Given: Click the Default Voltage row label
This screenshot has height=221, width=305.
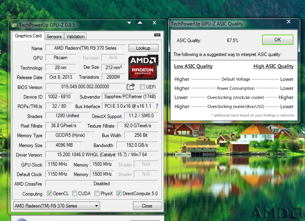Looking at the screenshot, I should [x=236, y=79].
